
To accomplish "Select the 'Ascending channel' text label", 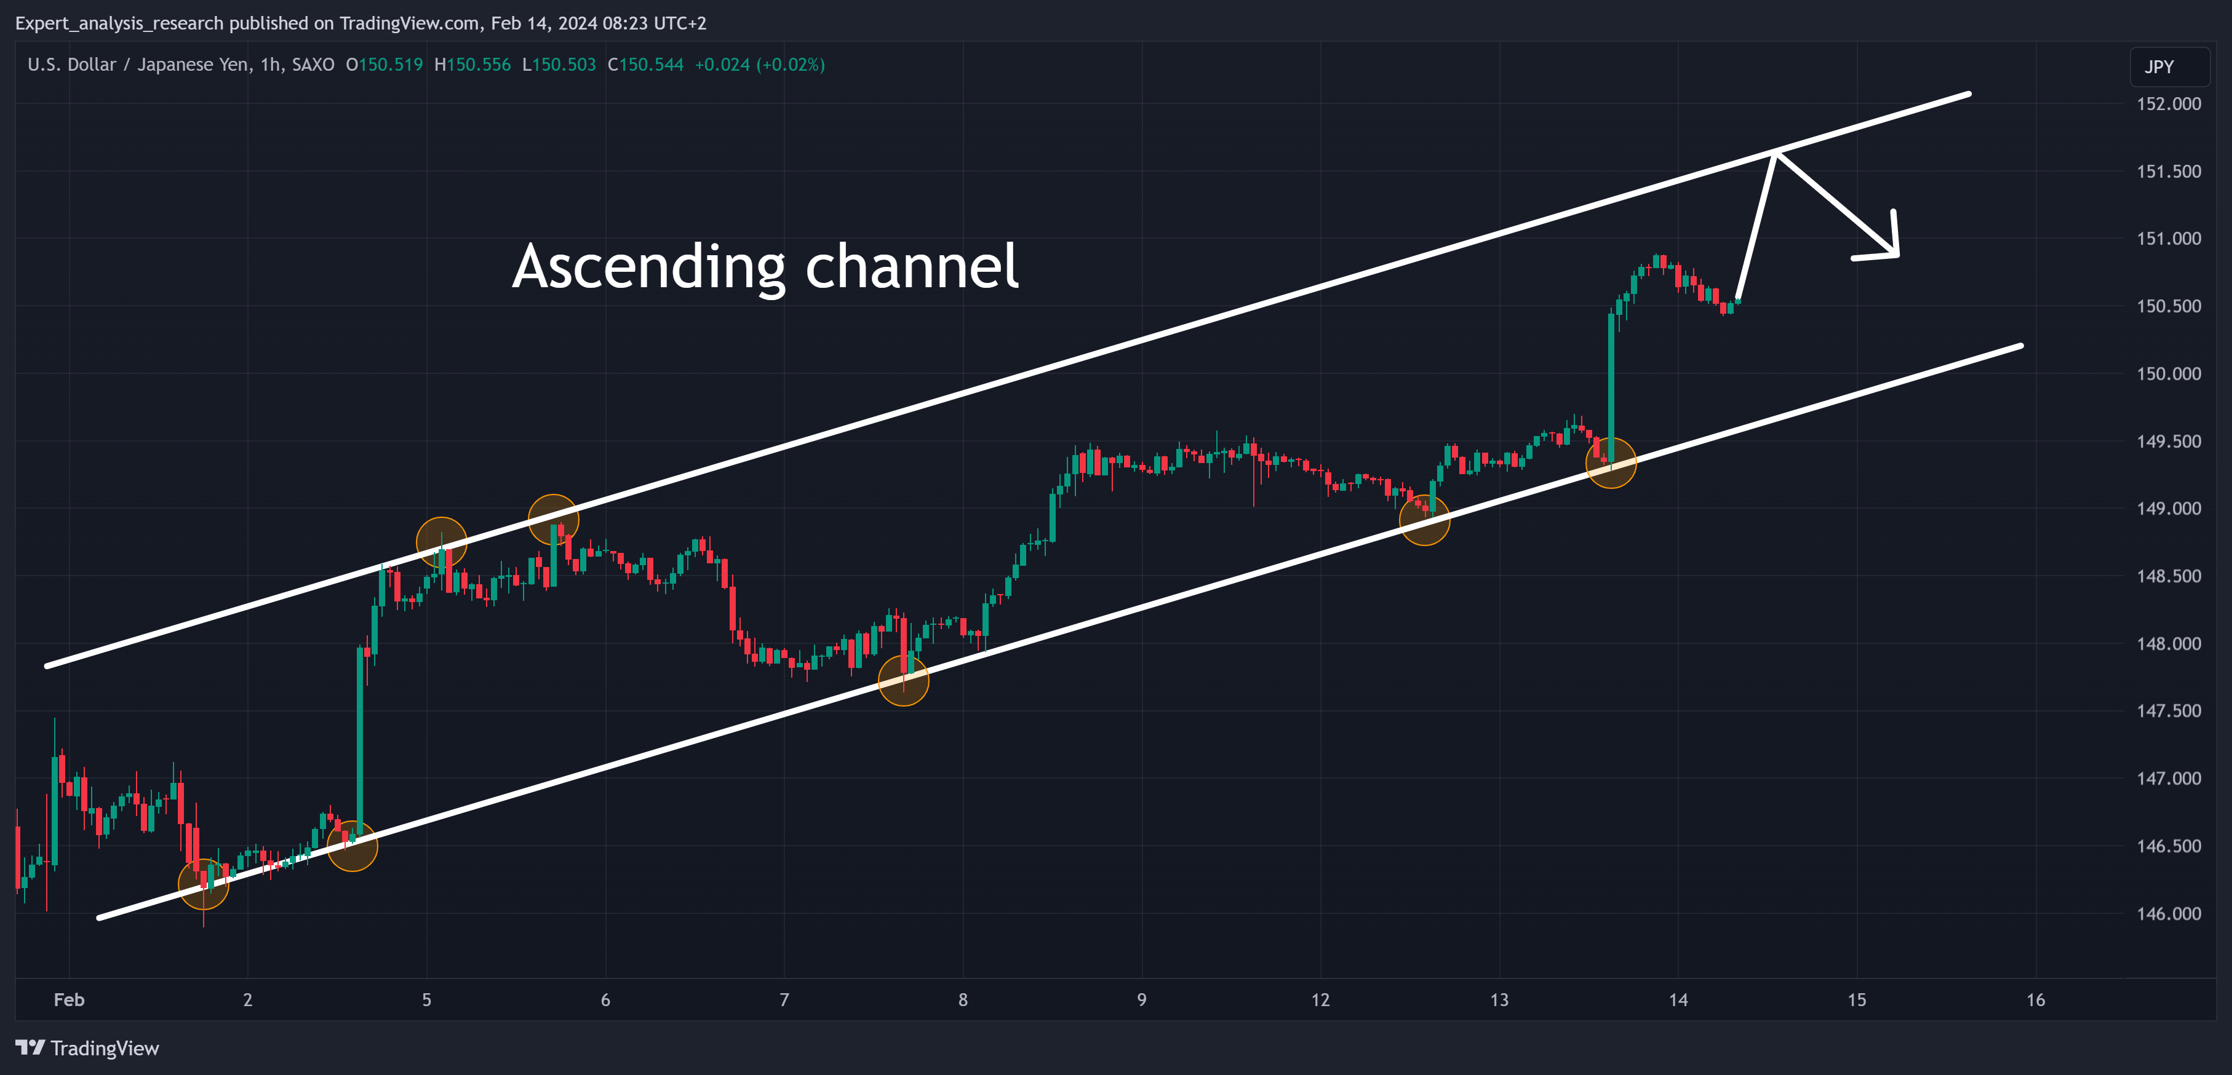I will pos(765,266).
